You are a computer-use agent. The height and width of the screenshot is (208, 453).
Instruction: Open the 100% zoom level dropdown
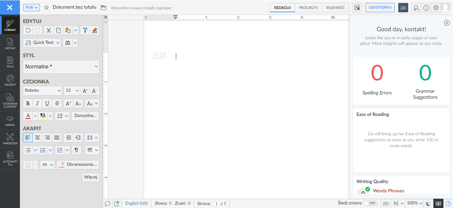click(415, 203)
